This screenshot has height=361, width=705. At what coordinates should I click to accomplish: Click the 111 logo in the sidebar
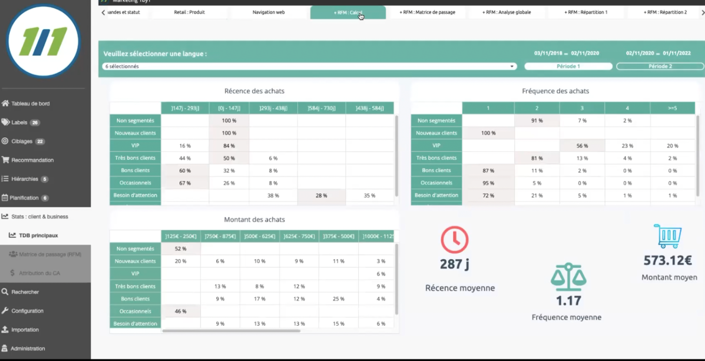click(43, 41)
